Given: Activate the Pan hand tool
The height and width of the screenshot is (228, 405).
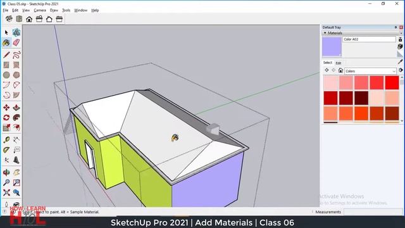Looking at the screenshot, I should click(x=16, y=172).
